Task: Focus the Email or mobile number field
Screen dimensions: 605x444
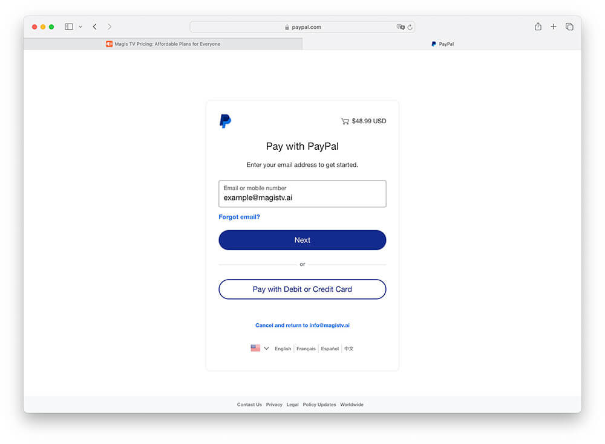Action: pos(302,193)
